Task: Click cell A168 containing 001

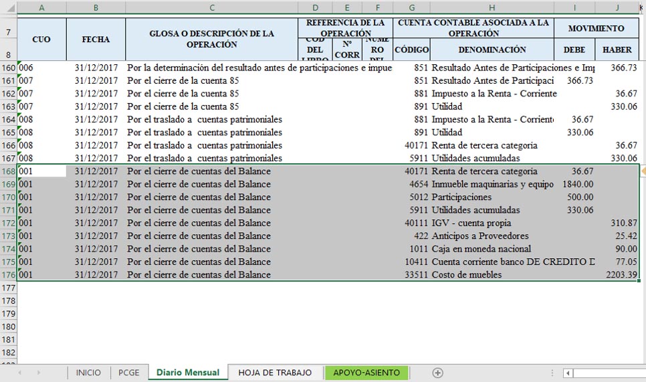Action: [x=41, y=171]
